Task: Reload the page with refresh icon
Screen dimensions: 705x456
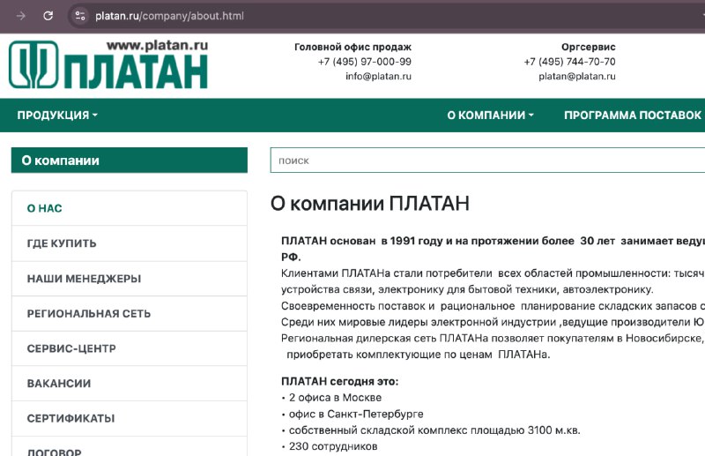Action: [48, 16]
